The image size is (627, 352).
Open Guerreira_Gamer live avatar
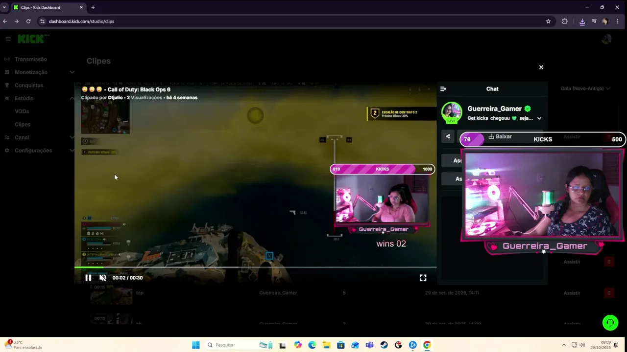(452, 112)
